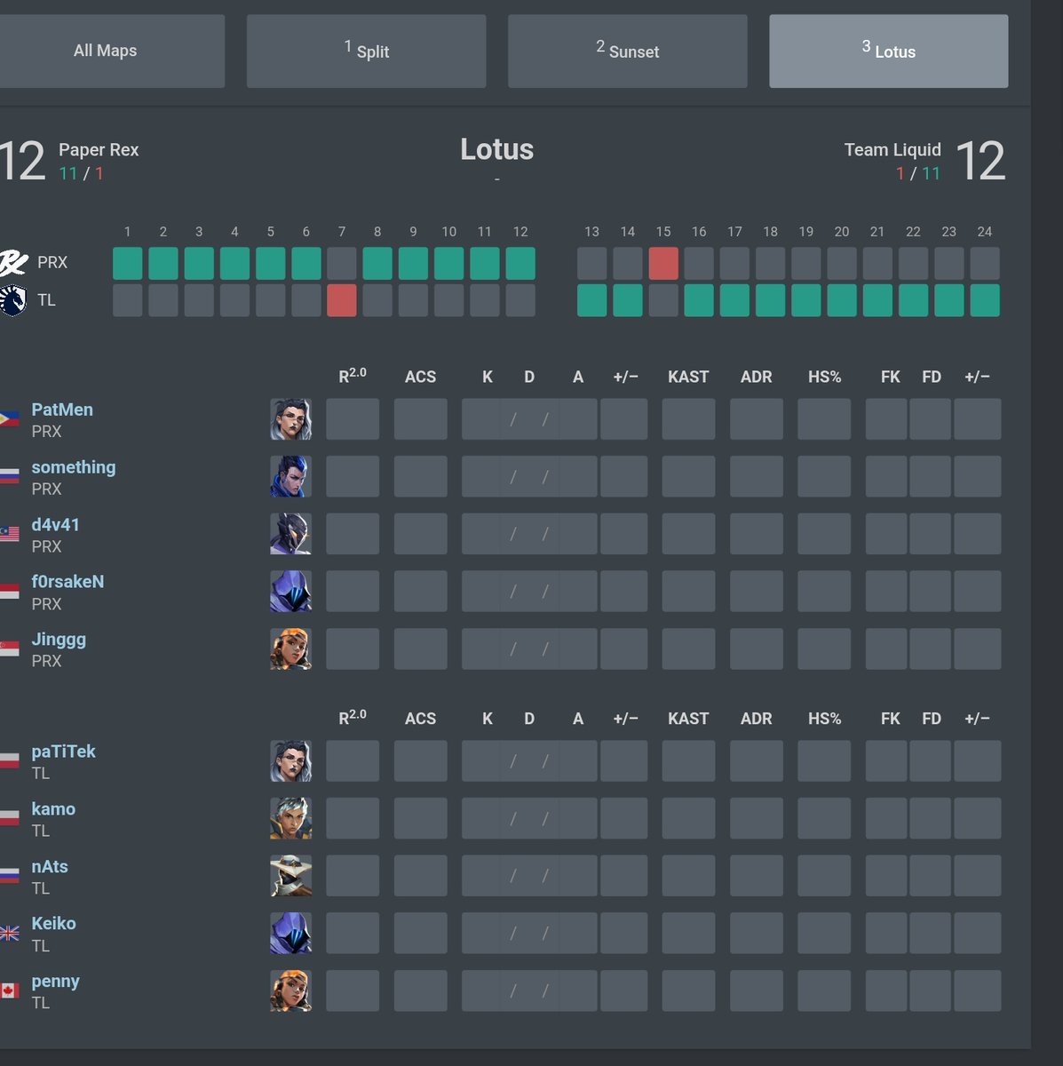Click PRX's red round 15 square

(663, 263)
